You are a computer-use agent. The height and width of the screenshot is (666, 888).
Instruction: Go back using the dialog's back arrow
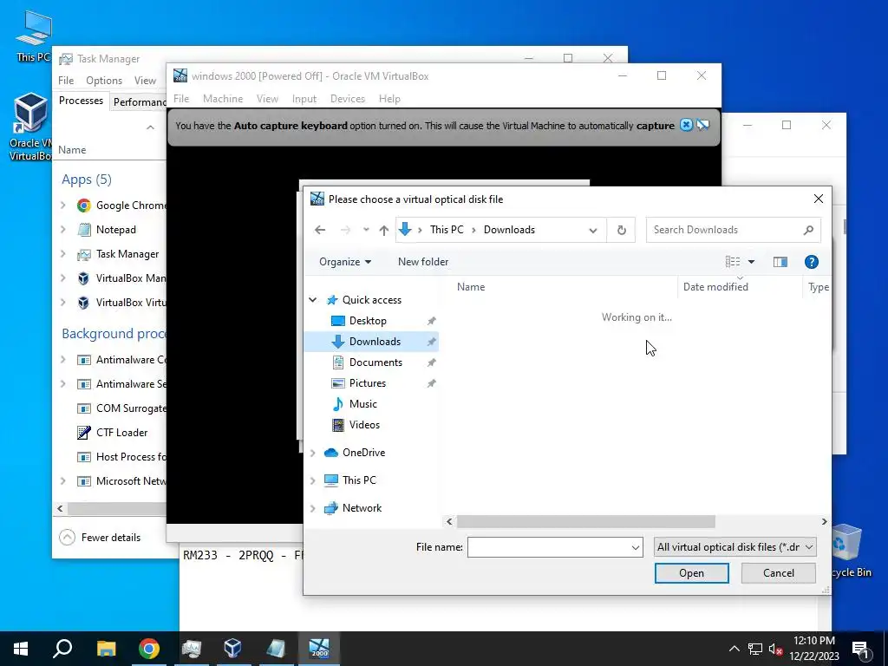pyautogui.click(x=320, y=230)
